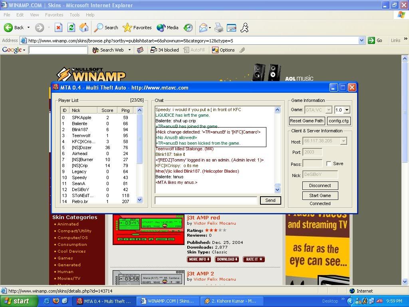Click the Send chat button in MTA

(x=270, y=200)
